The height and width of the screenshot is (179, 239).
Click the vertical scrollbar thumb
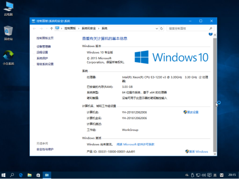tap(215, 94)
